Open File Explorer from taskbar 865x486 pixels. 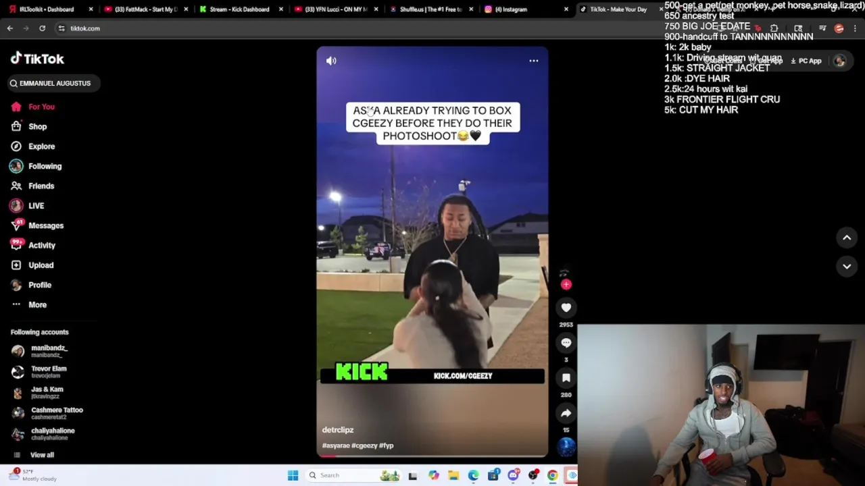453,475
